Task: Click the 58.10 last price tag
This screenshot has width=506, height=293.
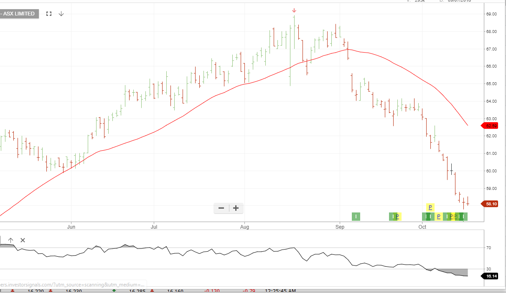Action: (490, 204)
